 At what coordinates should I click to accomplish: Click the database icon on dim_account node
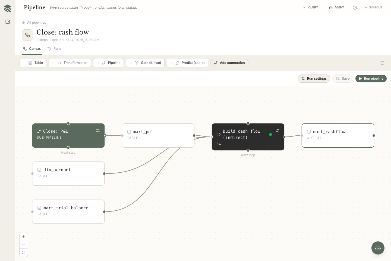coord(39,170)
